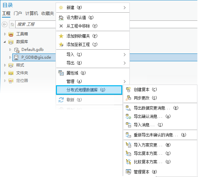Viewport: 198px width, 177px height.
Task: Click the 添加到收藏夹 star icon
Action: tap(61, 36)
